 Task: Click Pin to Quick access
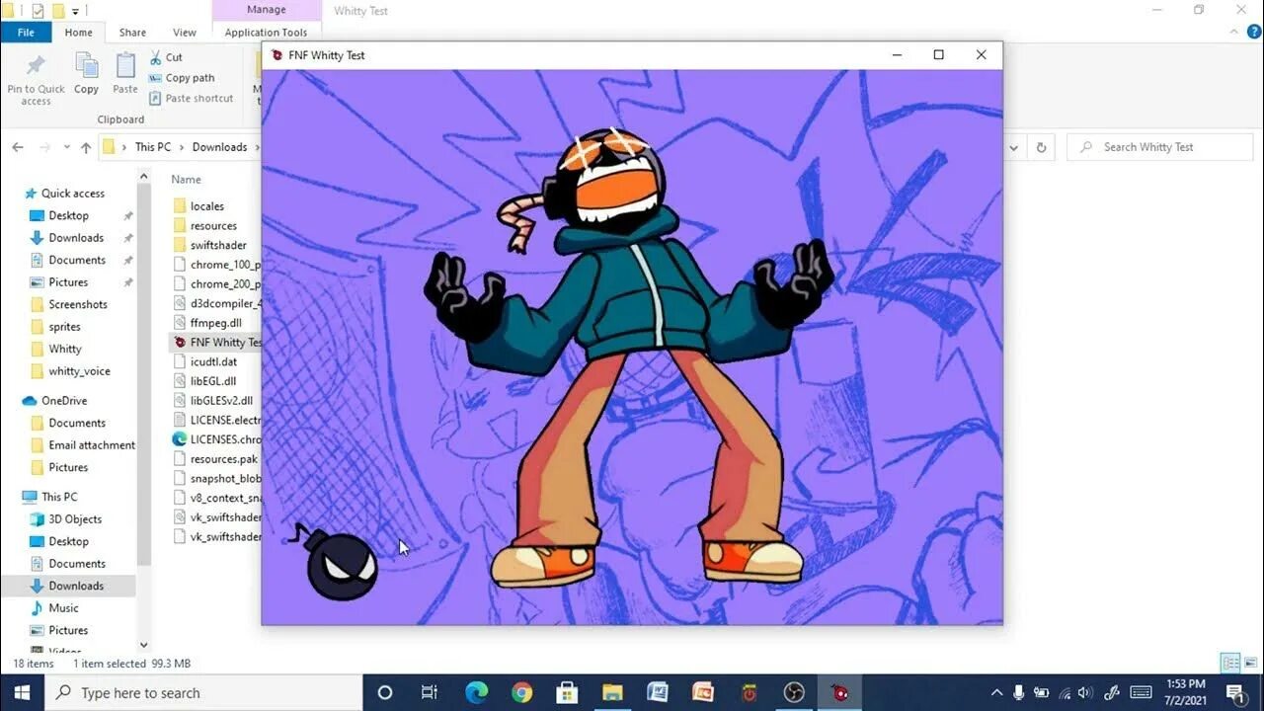36,79
